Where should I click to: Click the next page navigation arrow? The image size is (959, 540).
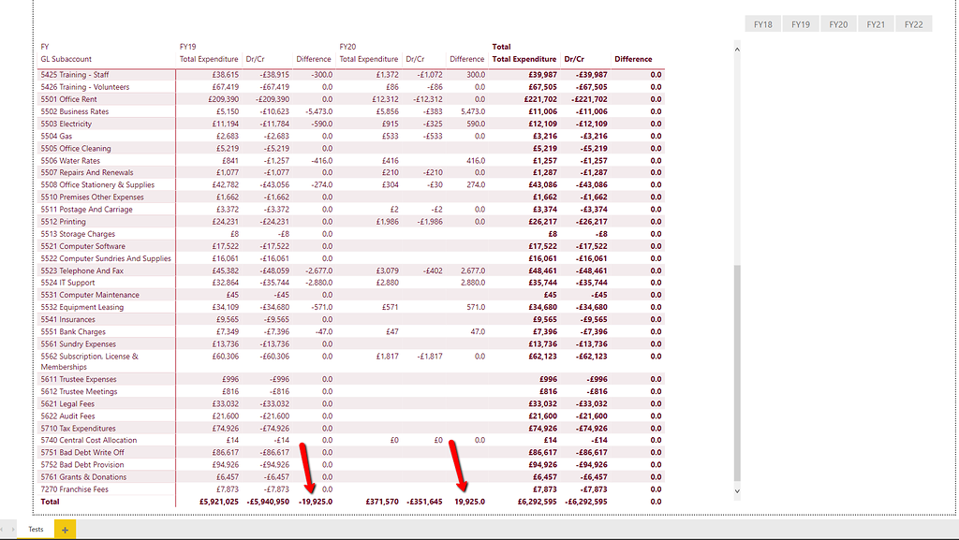(15, 529)
